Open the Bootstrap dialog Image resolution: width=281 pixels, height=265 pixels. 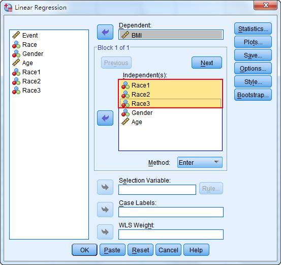(x=253, y=95)
